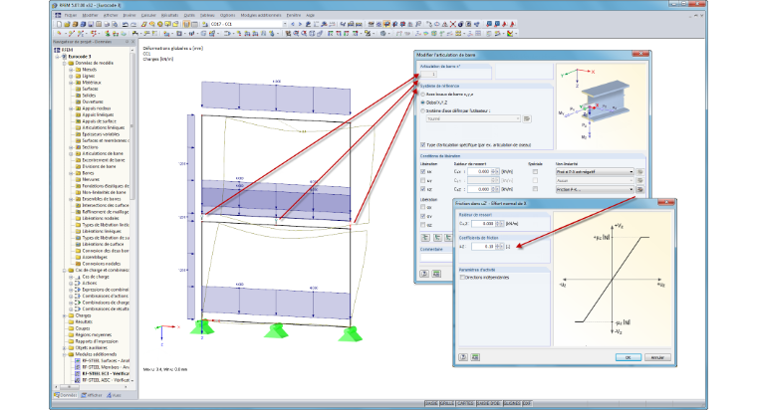The height and width of the screenshot is (410, 757).
Task: Toggle the φy rotation libération checkbox
Action: 423,217
